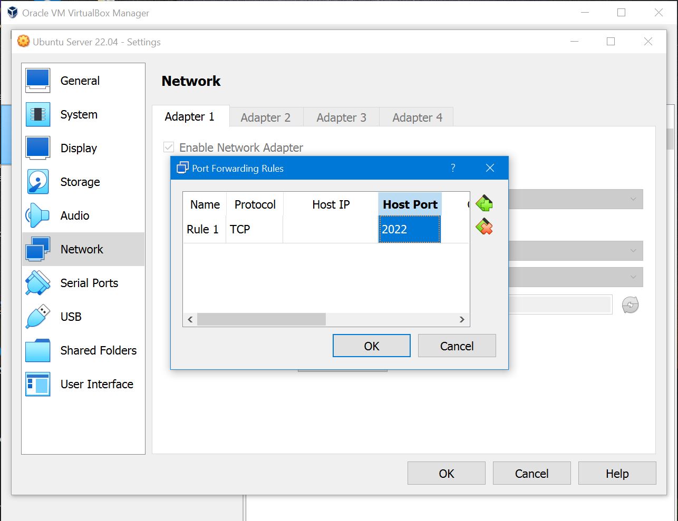The height and width of the screenshot is (521, 678).
Task: Switch to Adapter 3 tab
Action: (342, 117)
